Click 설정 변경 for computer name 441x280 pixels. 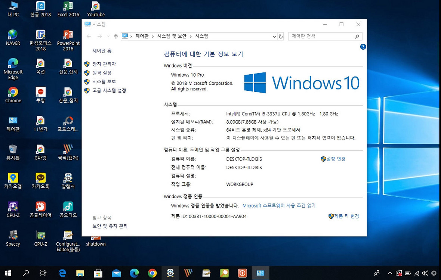[x=336, y=159]
